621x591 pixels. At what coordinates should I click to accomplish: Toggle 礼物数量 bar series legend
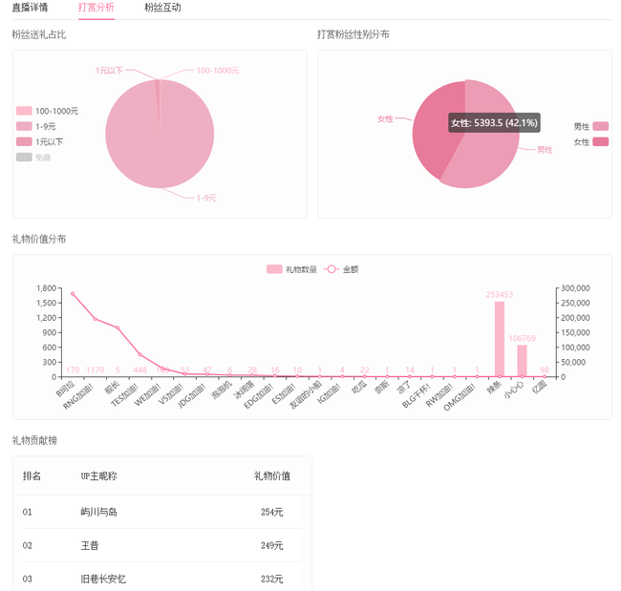pos(291,269)
